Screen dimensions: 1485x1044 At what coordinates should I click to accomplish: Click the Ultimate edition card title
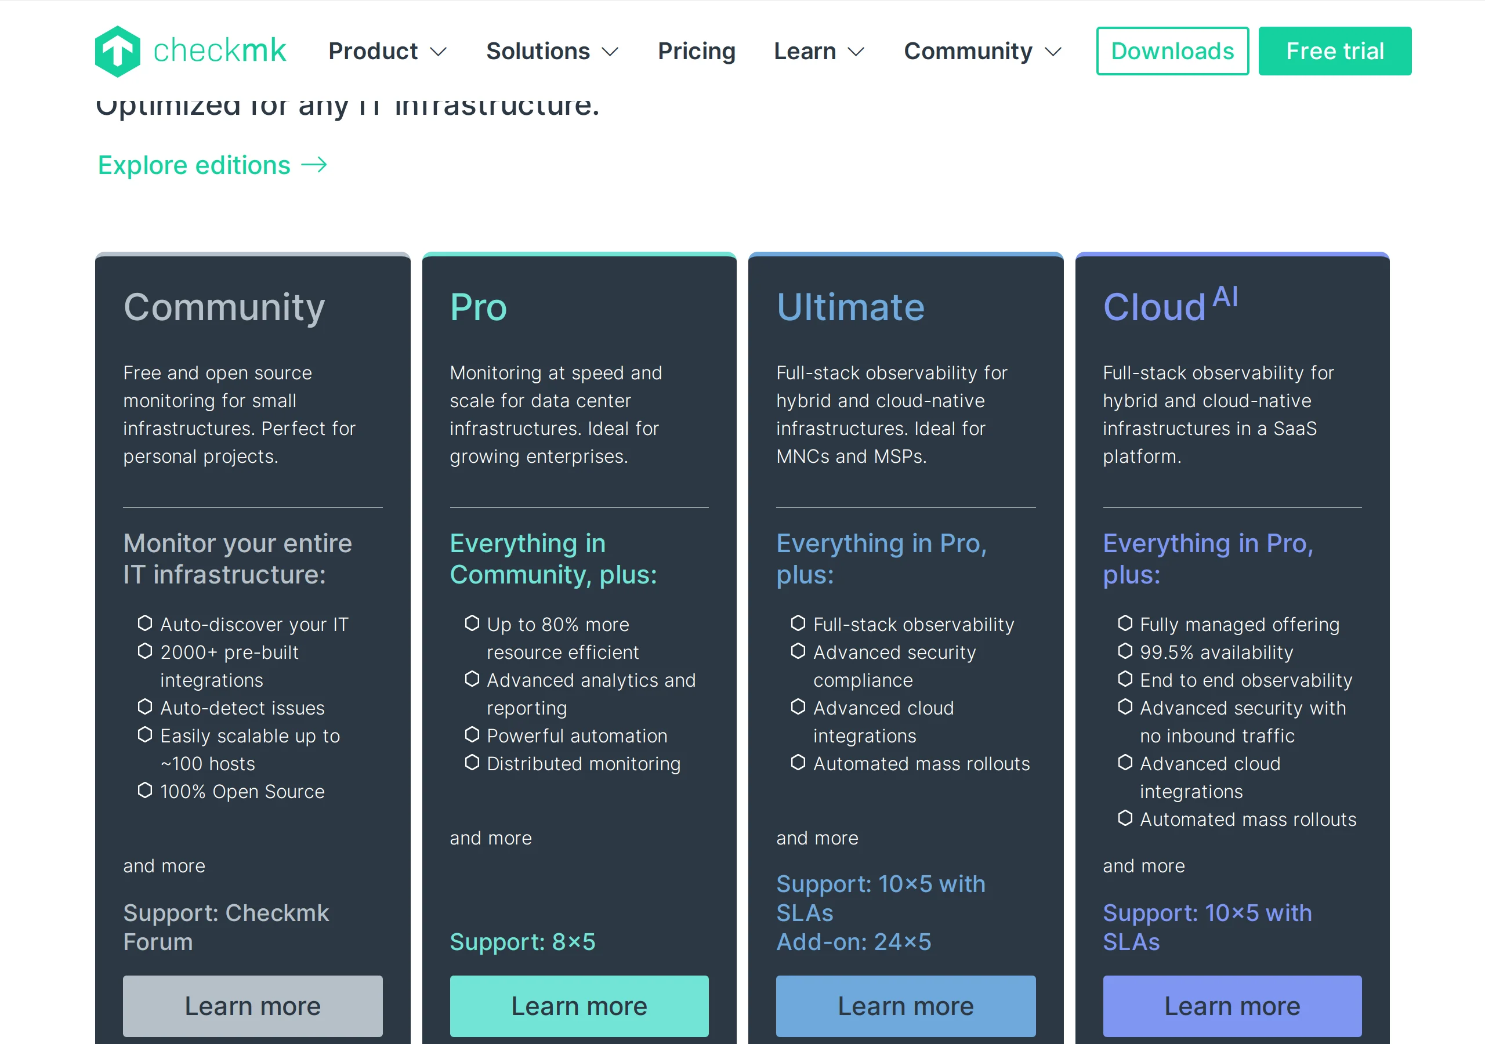click(x=850, y=307)
